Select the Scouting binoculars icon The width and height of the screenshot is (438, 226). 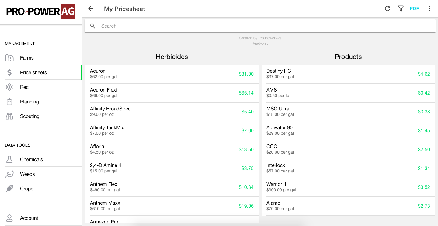tap(9, 116)
